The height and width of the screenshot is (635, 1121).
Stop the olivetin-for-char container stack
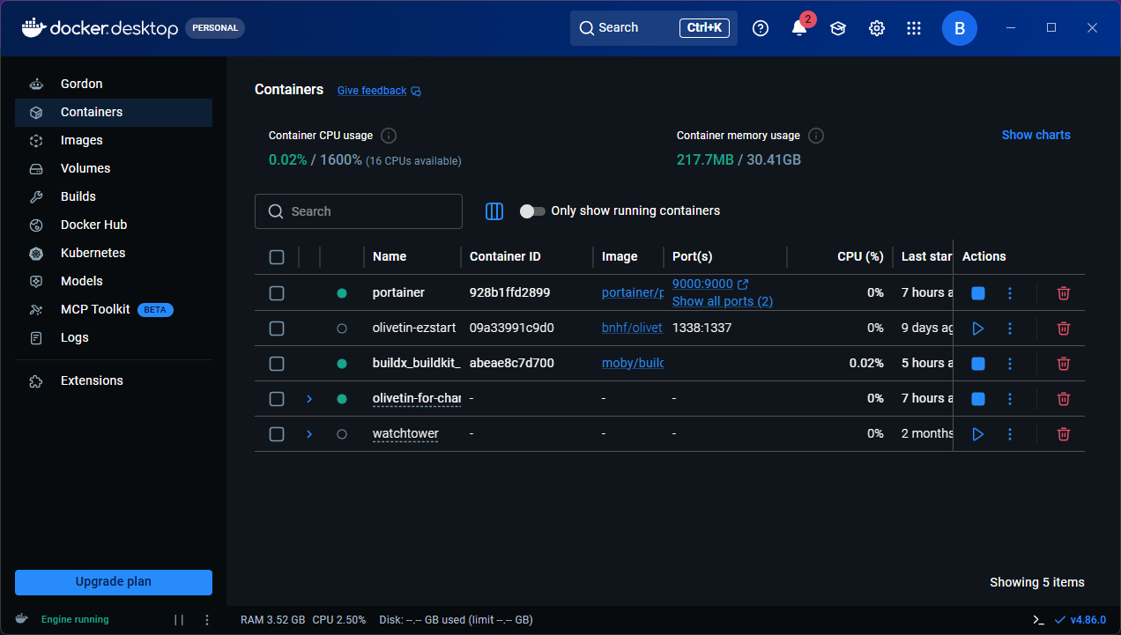[978, 399]
